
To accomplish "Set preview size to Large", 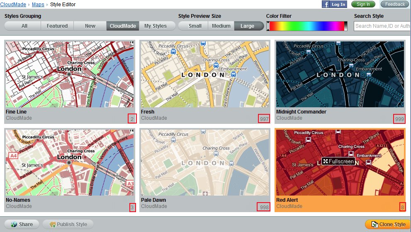I will pyautogui.click(x=248, y=26).
